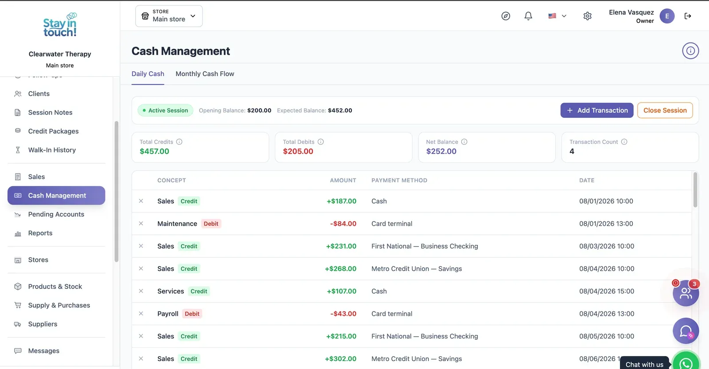Click the Close Session button
The width and height of the screenshot is (709, 369).
point(665,111)
